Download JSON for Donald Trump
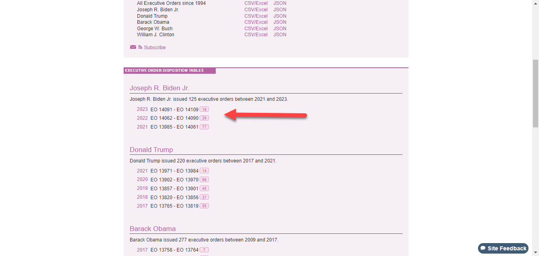 [x=280, y=16]
